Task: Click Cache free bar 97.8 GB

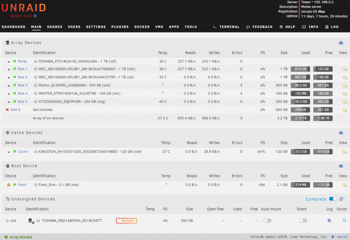Action: [323, 152]
